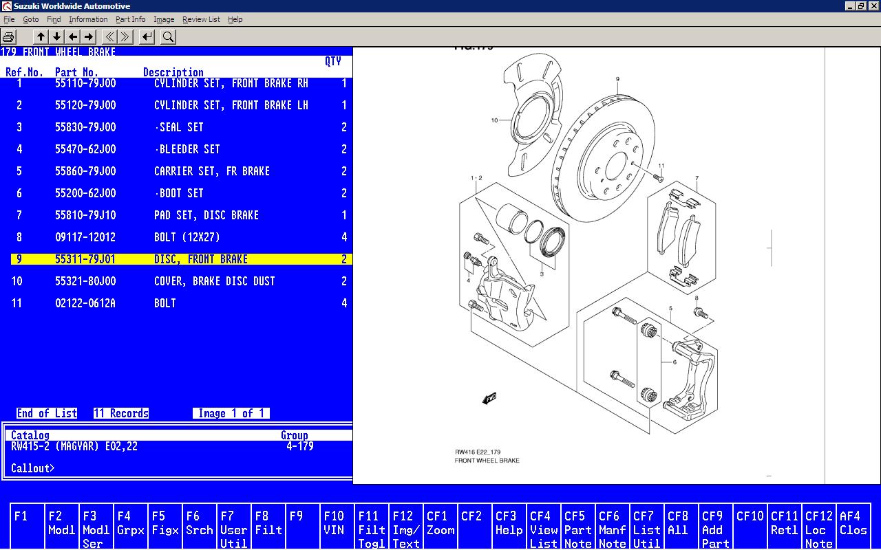Select the 55200-62J00 boot set row
881x550 pixels.
182,193
